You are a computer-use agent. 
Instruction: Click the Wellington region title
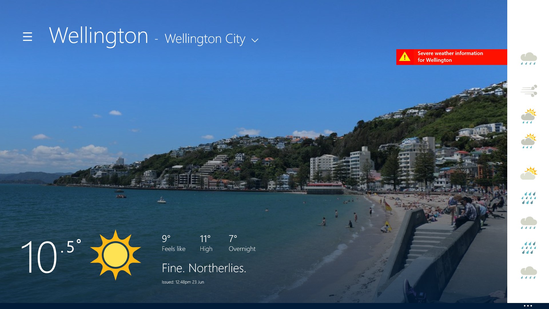(99, 36)
